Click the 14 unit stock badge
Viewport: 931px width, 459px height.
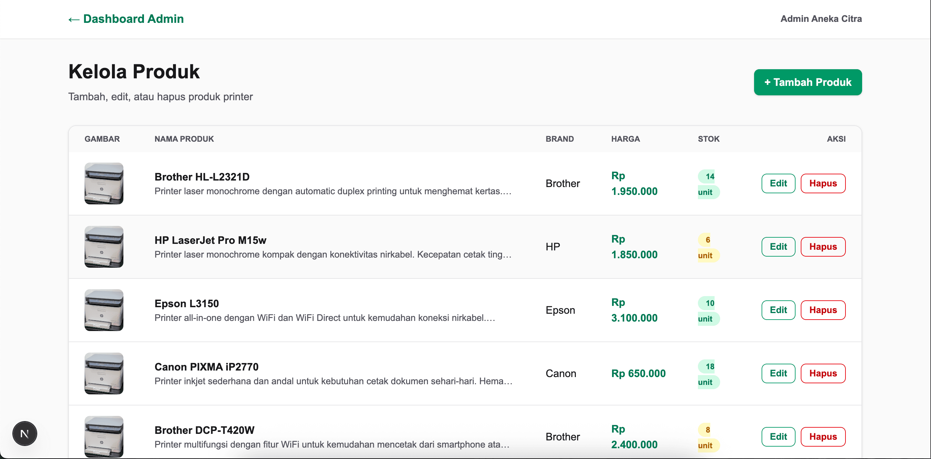point(708,184)
